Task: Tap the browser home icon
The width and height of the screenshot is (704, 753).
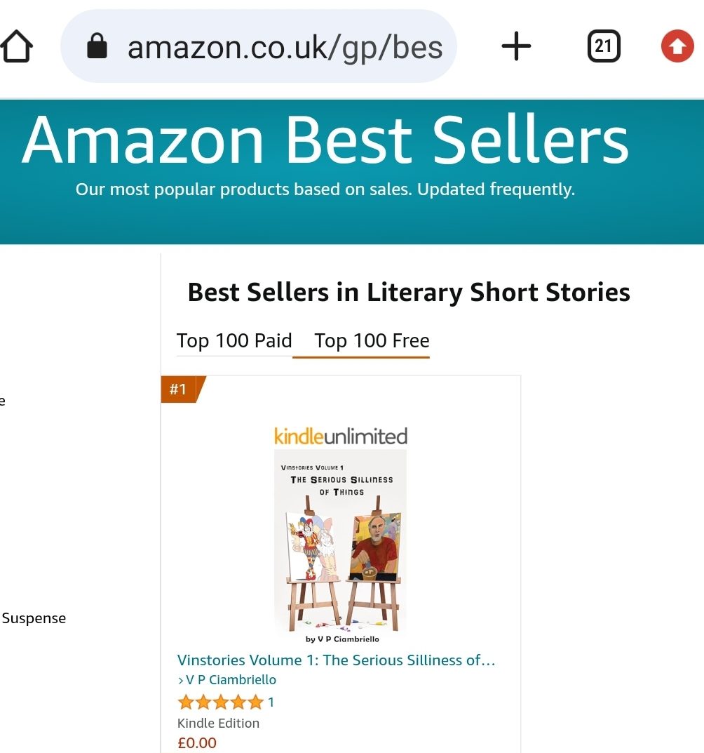Action: tap(16, 47)
